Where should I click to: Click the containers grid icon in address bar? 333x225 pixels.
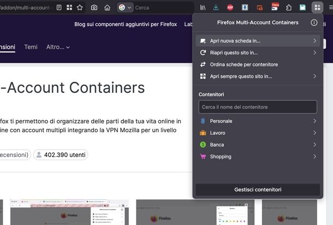69,8
